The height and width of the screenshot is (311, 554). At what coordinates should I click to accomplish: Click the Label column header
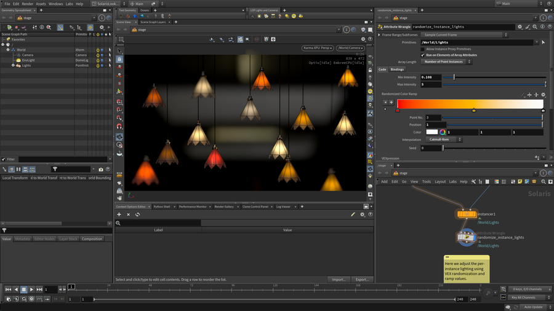pos(158,230)
